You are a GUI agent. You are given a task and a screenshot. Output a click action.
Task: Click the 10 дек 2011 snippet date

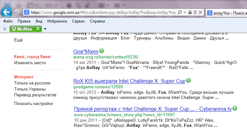[86, 120]
